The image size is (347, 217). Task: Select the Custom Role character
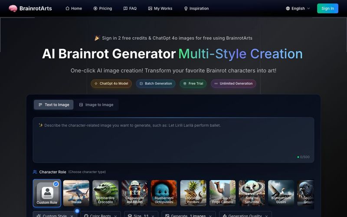pos(47,193)
